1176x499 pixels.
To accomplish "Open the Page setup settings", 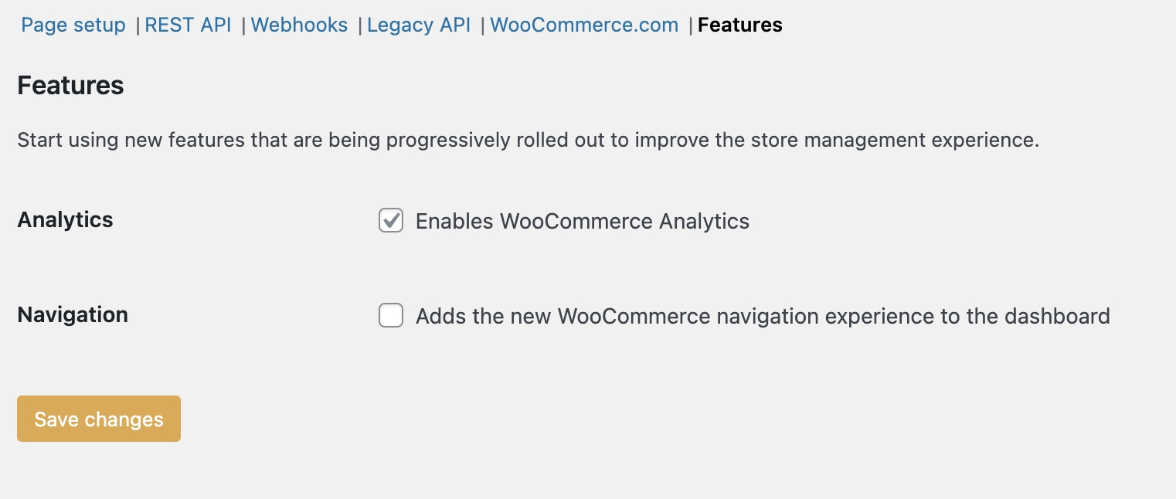I will pos(73,25).
